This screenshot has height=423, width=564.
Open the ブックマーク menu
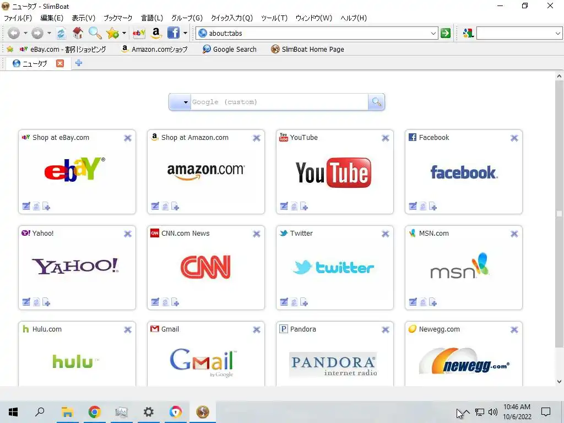pyautogui.click(x=118, y=18)
